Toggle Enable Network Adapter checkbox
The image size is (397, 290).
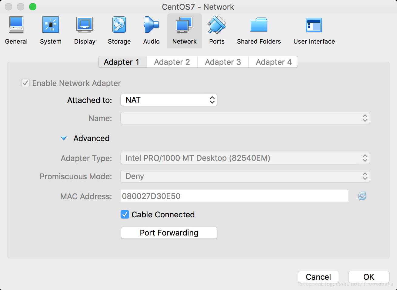[x=25, y=83]
